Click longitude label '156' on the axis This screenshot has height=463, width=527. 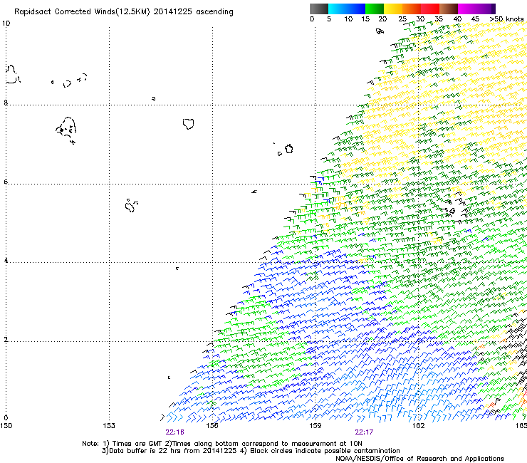tap(212, 426)
